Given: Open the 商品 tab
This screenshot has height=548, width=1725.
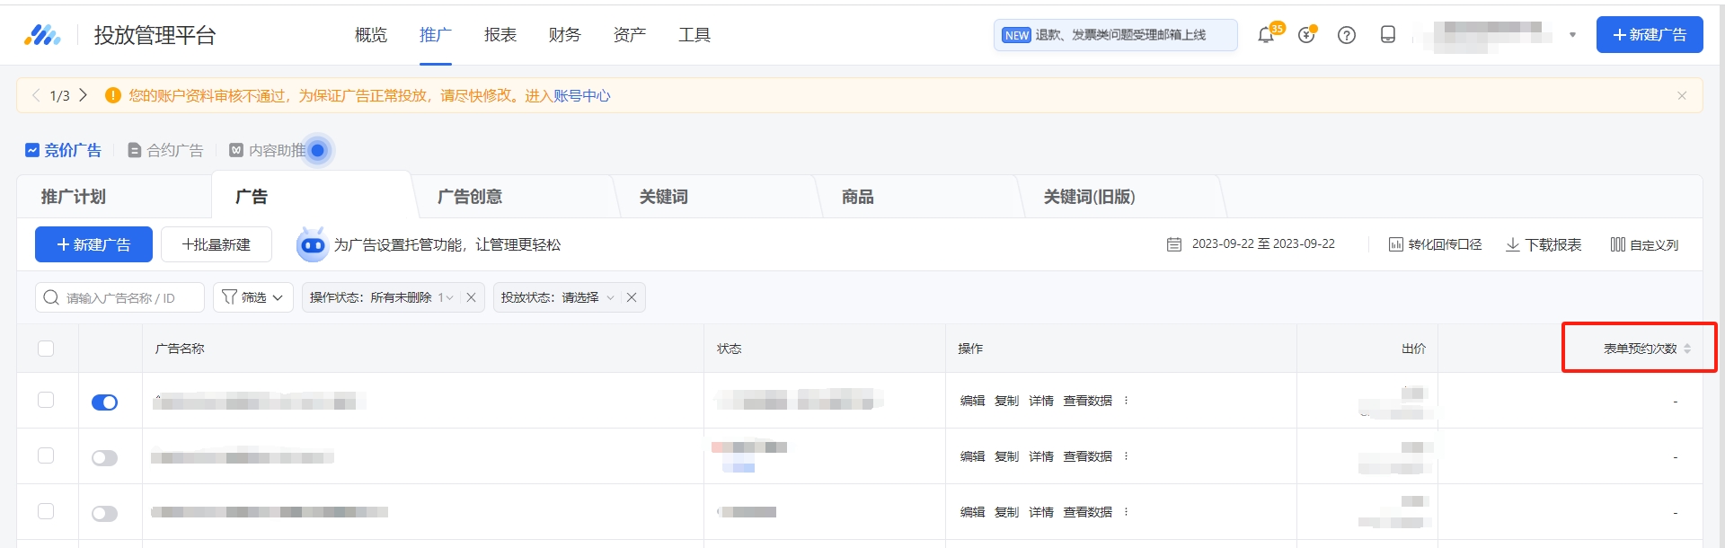Looking at the screenshot, I should tap(858, 197).
